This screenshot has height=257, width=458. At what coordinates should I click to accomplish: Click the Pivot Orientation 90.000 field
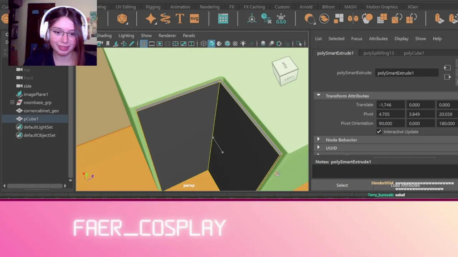click(391, 124)
